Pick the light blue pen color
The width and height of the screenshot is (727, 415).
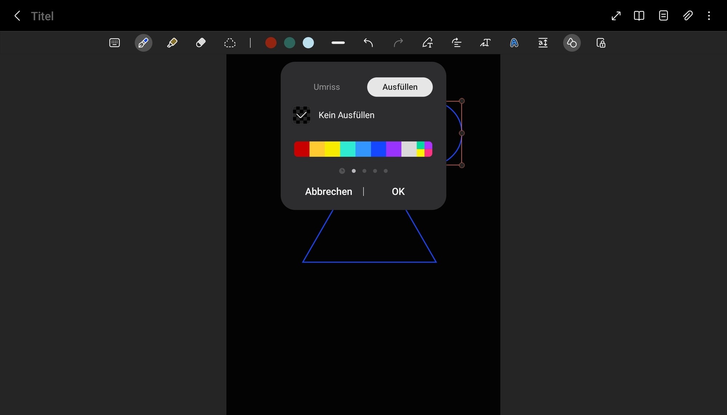click(308, 43)
